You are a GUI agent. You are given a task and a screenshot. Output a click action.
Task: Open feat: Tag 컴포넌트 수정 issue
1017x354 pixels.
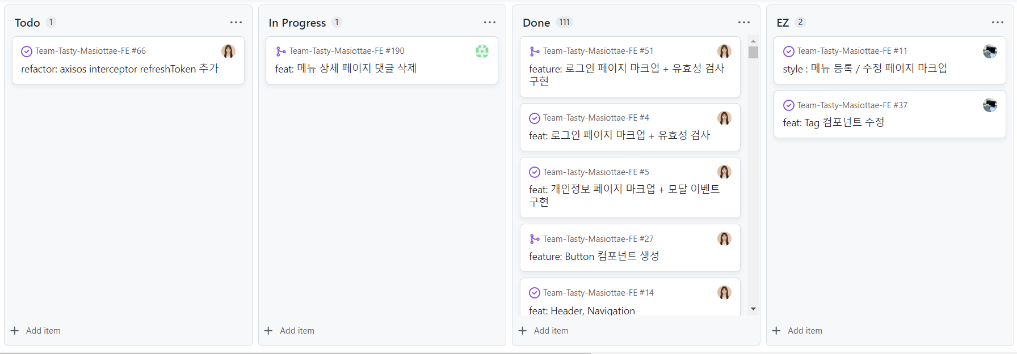coord(834,123)
